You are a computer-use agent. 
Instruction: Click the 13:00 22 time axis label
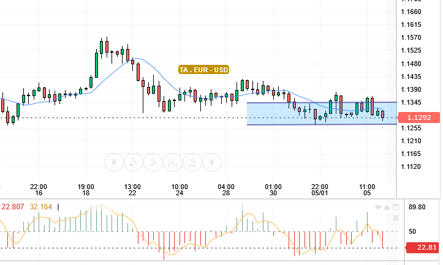tap(132, 190)
